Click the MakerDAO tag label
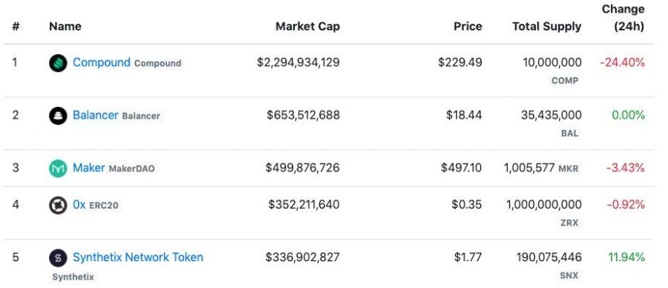The width and height of the screenshot is (668, 288). 131,168
